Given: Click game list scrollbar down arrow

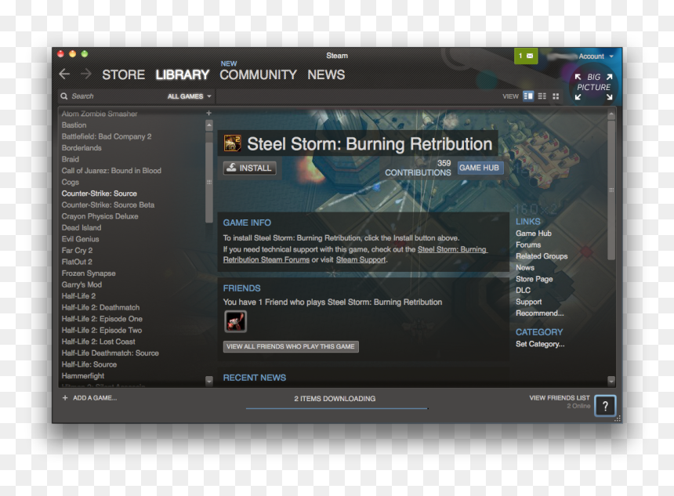Looking at the screenshot, I should [209, 381].
